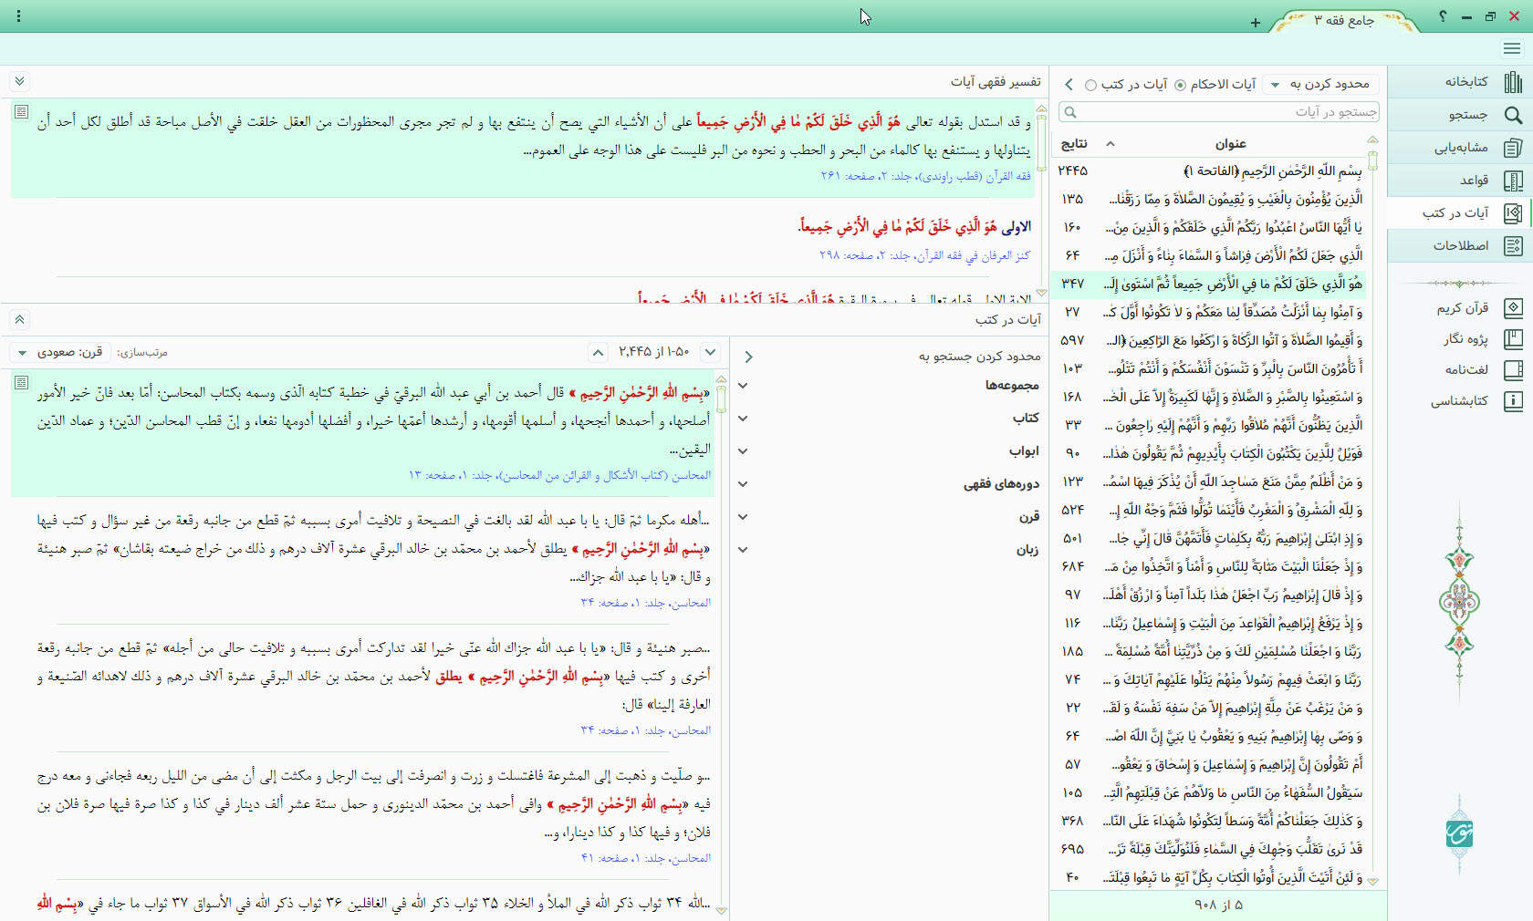Click the application logo at sidebar bottom
This screenshot has width=1533, height=921.
1460,833
